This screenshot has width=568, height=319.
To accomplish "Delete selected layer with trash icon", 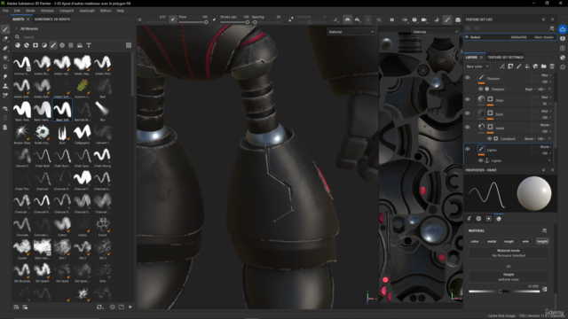I will 552,66.
